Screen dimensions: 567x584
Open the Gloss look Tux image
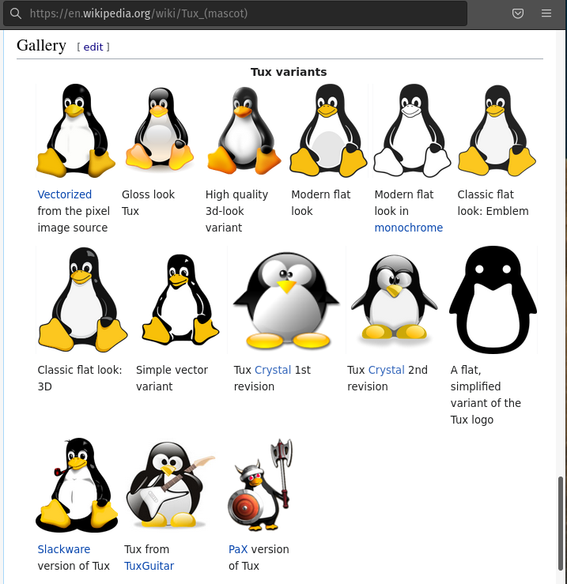160,131
